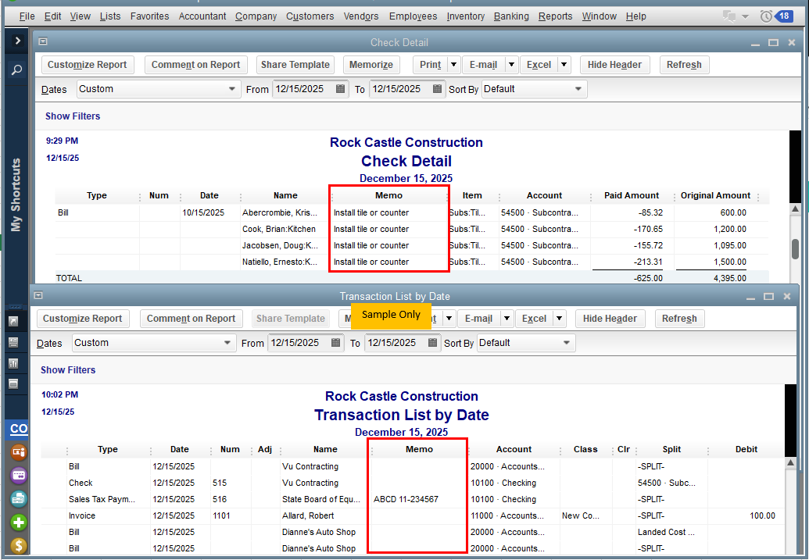Image resolution: width=809 pixels, height=560 pixels.
Task: Minimize the Check Detail window
Action: point(755,45)
